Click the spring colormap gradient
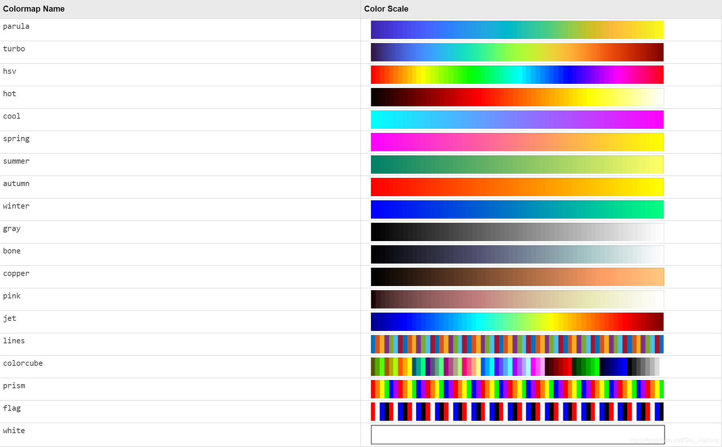 tap(517, 142)
